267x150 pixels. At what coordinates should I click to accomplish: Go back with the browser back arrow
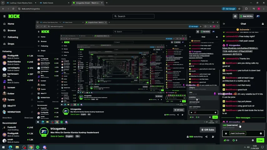pos(3,9)
